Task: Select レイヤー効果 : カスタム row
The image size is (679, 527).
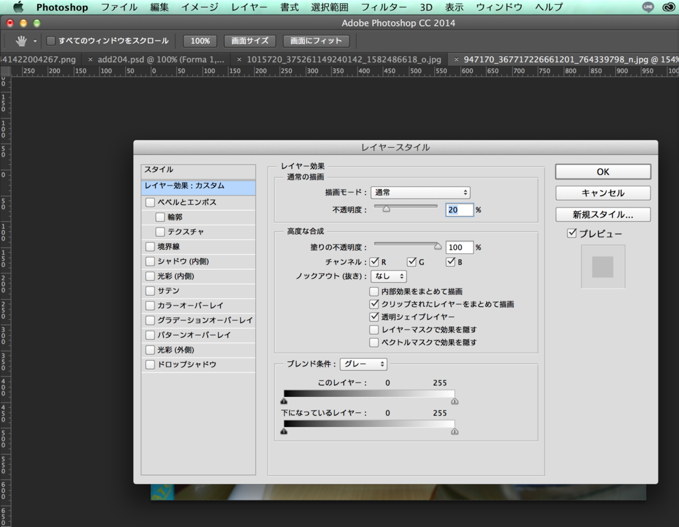Action: click(x=198, y=186)
